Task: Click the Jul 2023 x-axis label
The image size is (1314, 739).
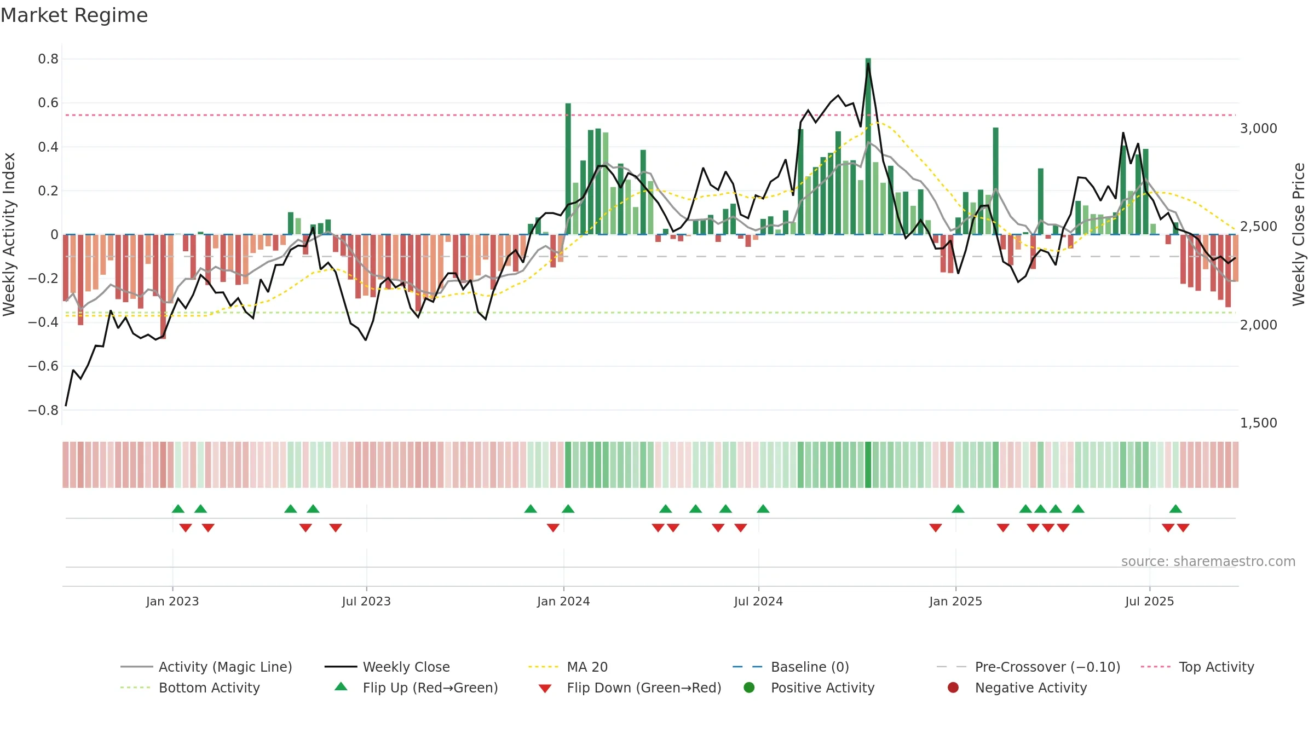Action: (x=366, y=601)
